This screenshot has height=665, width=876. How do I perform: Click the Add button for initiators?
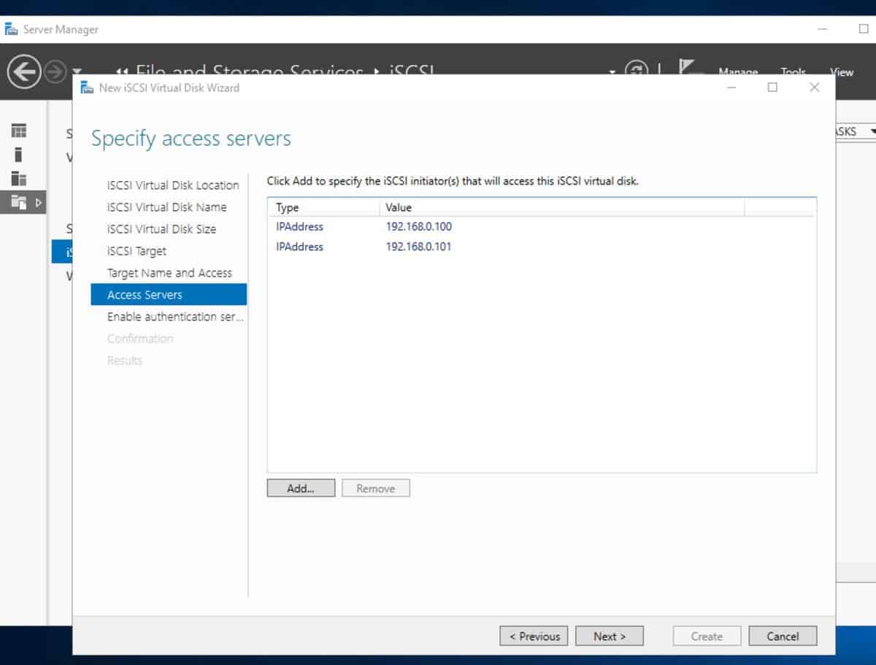(x=300, y=488)
